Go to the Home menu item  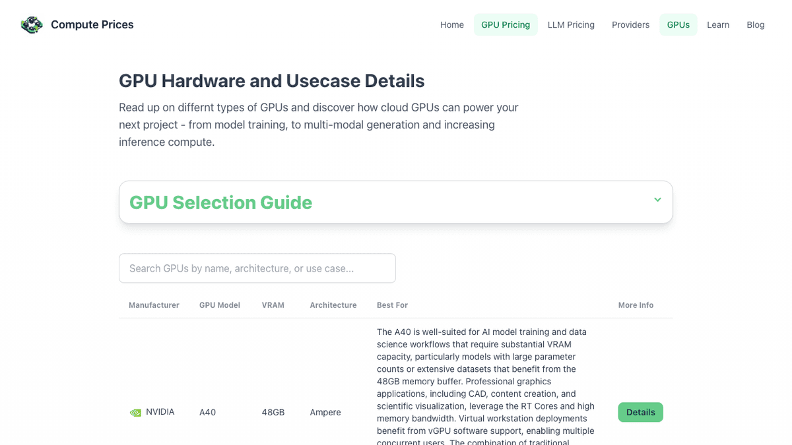452,25
